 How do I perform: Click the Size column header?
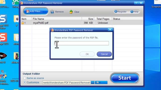[x=88, y=19]
